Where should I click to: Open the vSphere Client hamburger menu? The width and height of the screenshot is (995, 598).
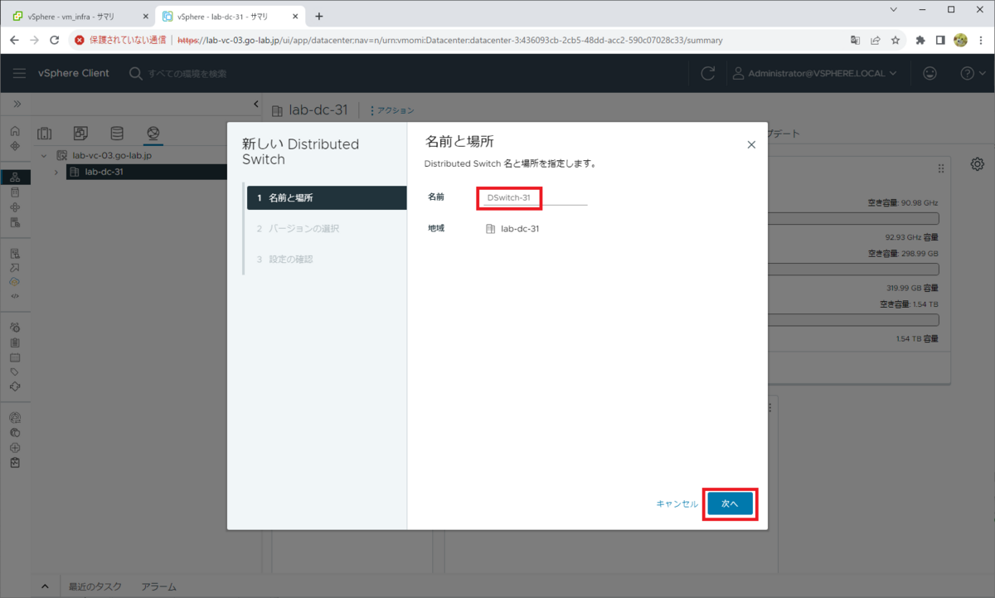pyautogui.click(x=19, y=73)
